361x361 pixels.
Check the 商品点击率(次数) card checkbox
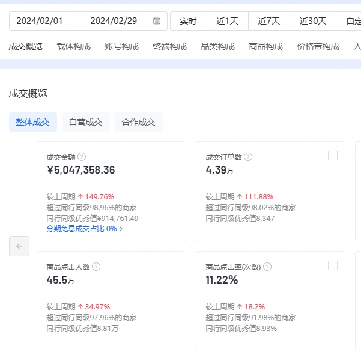point(333,265)
